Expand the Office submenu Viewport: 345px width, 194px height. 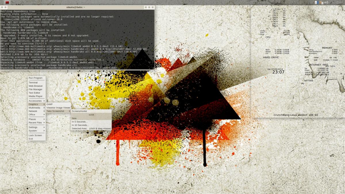click(x=37, y=115)
